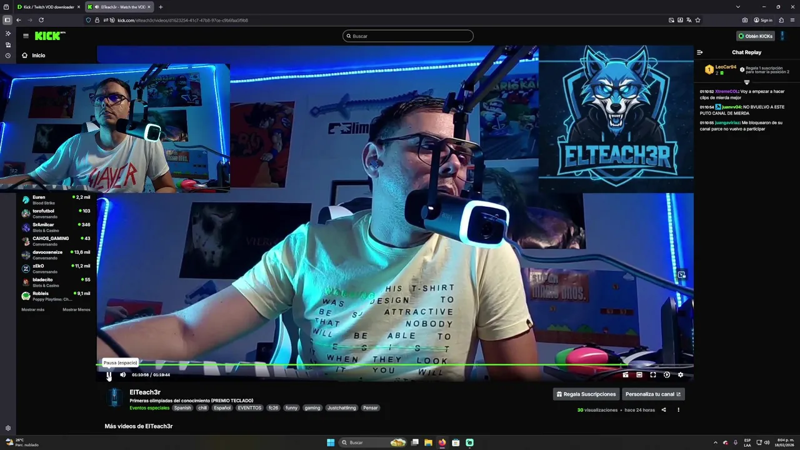Open davooxeneize channel in sidebar
This screenshot has height=450, width=800.
point(56,255)
